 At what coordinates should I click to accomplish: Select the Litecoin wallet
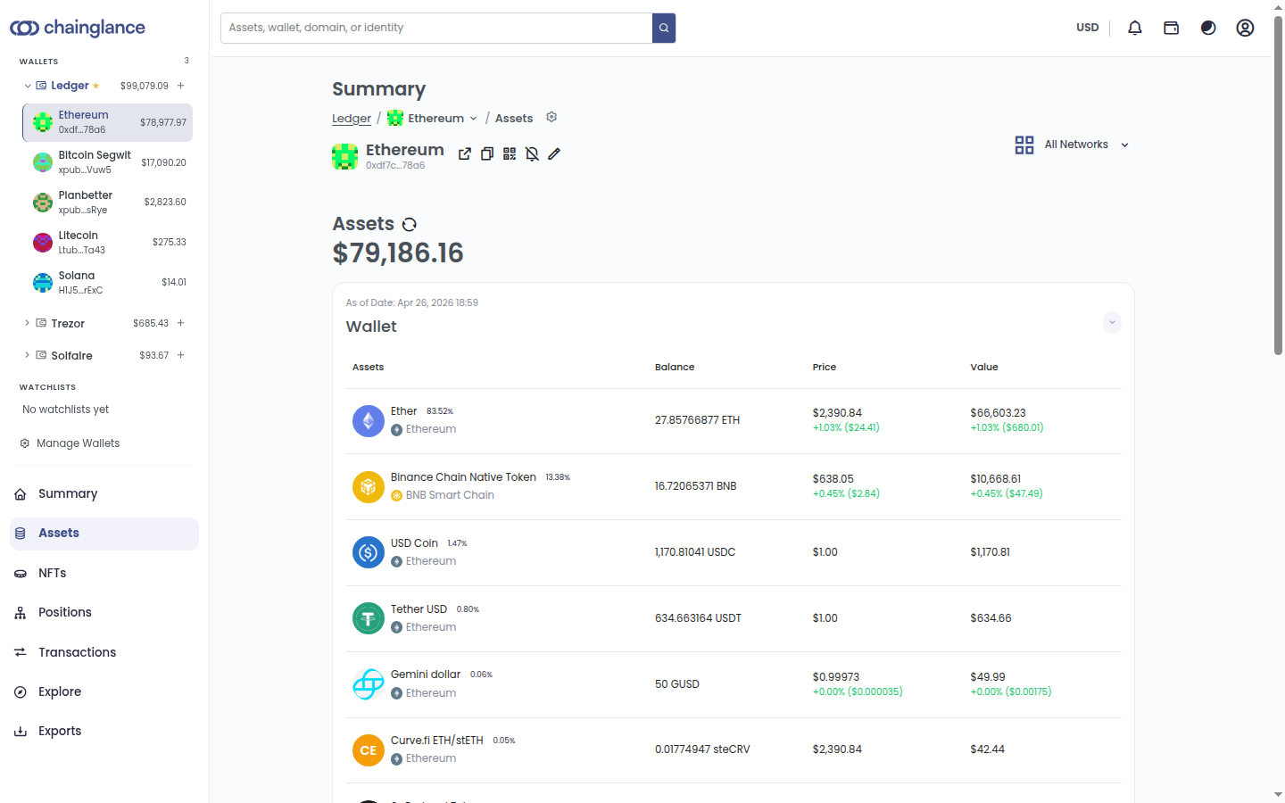108,243
